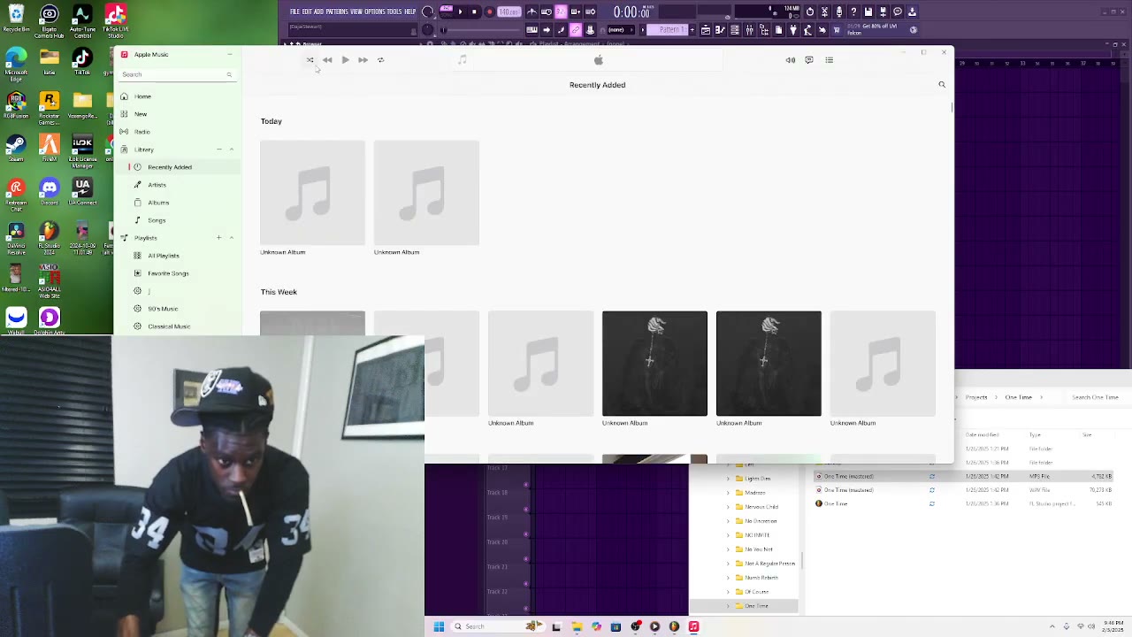Image resolution: width=1132 pixels, height=637 pixels.
Task: Open the first Unknown Album under Today
Action: (312, 193)
